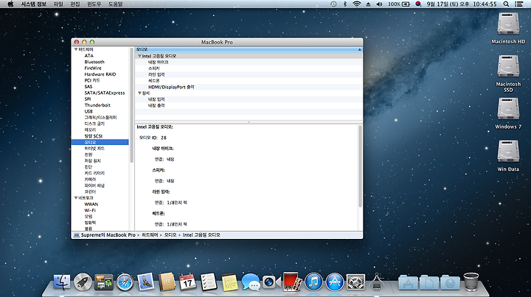
Task: Launch Launchpad rocket icon in Dock
Action: click(x=83, y=282)
